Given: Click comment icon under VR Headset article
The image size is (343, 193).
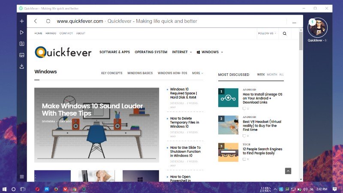Looking at the screenshot, I should (x=244, y=136).
